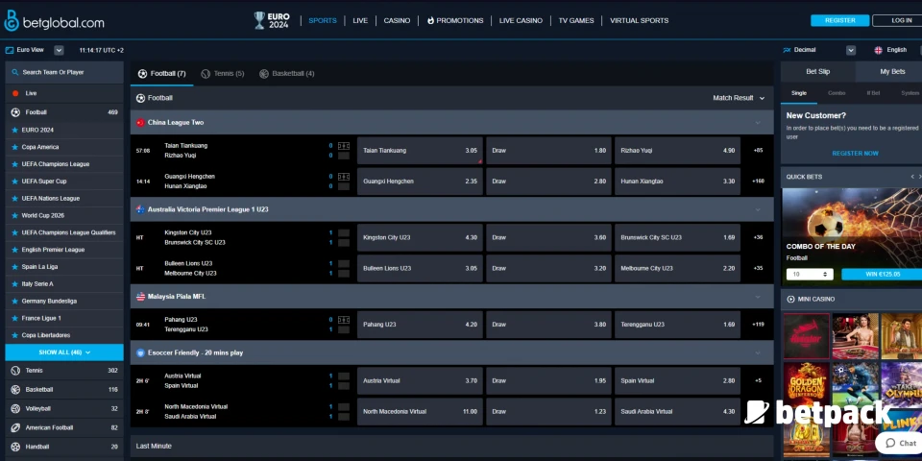Image resolution: width=922 pixels, height=461 pixels.
Task: Open the EURO 2024 trophy banner
Action: point(272,20)
